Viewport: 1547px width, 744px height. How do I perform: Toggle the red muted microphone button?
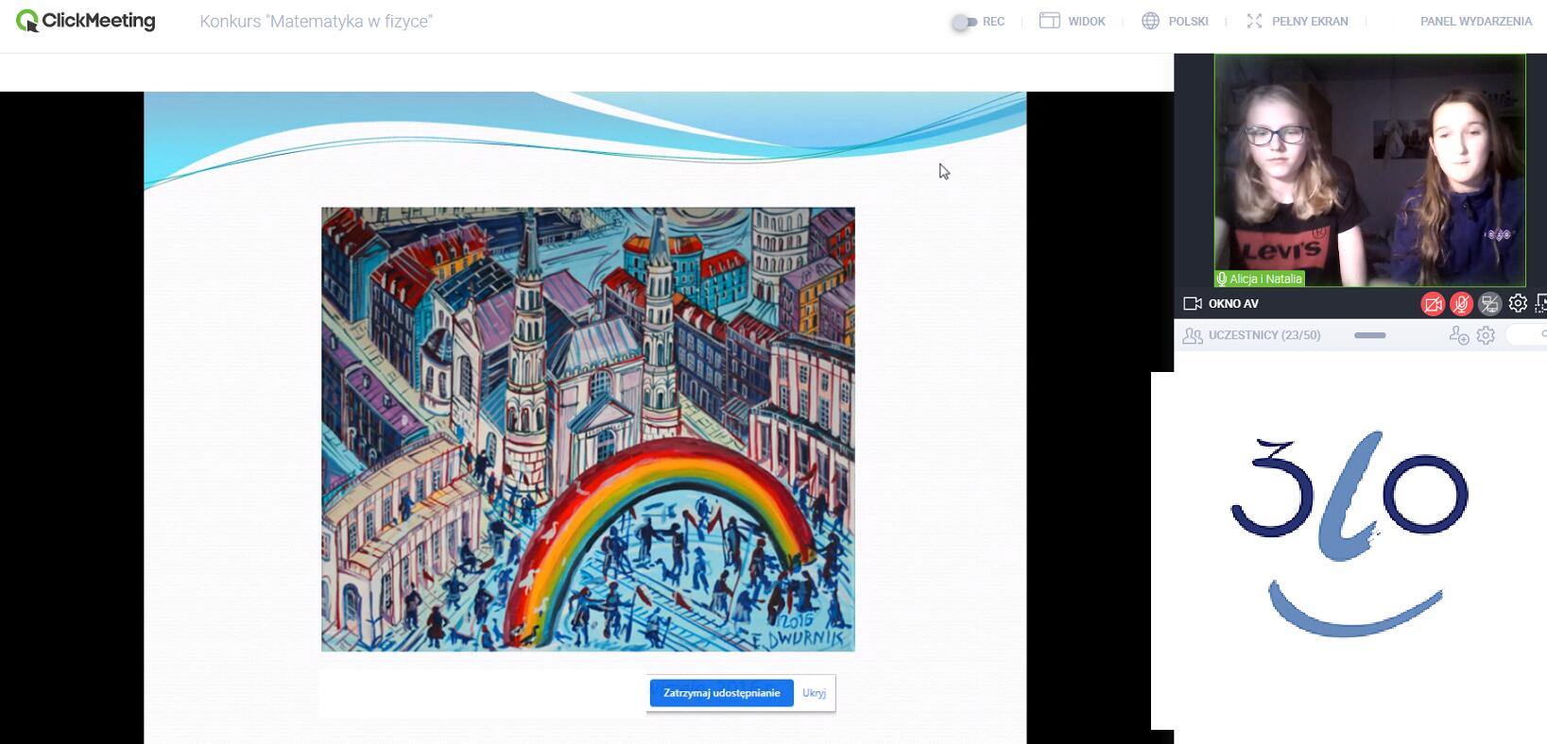click(x=1461, y=304)
